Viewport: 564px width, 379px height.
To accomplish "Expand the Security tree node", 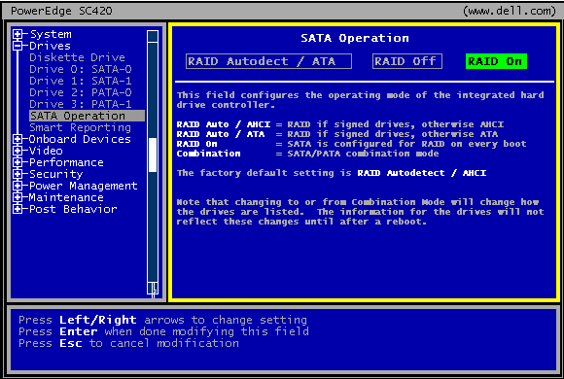I will click(18, 174).
